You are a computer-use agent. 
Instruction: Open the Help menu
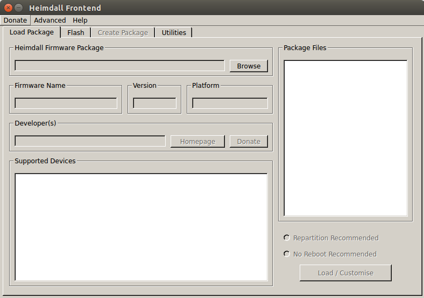(80, 20)
